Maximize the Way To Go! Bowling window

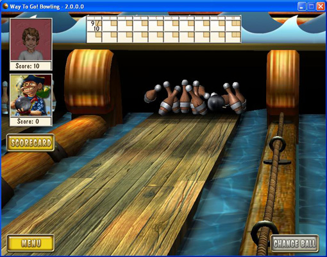[311, 6]
